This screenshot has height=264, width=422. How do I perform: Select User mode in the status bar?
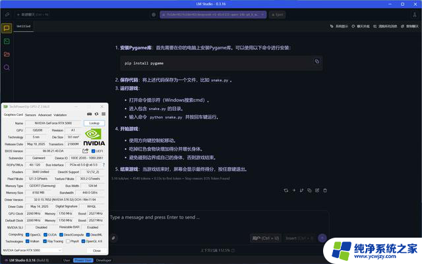coord(67,260)
